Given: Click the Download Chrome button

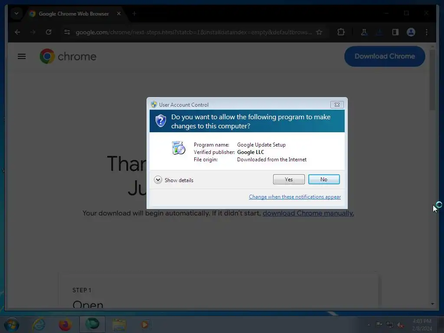Looking at the screenshot, I should point(385,56).
